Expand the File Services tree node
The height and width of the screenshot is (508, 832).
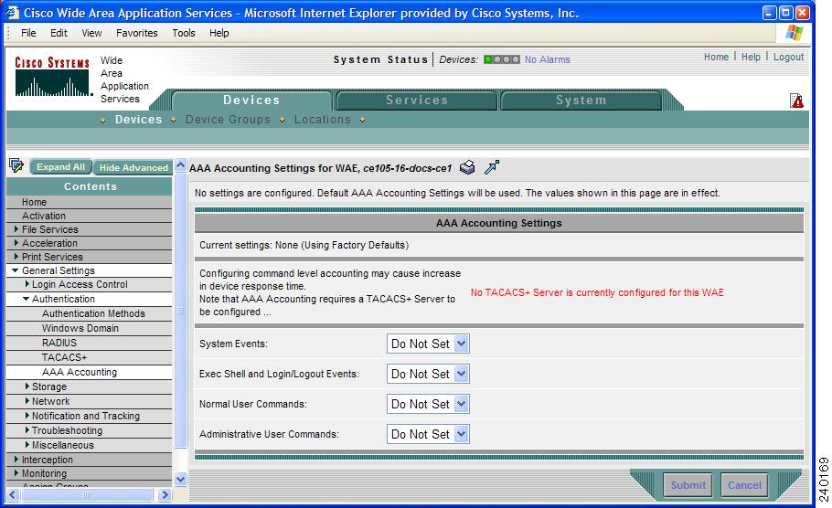pyautogui.click(x=16, y=229)
